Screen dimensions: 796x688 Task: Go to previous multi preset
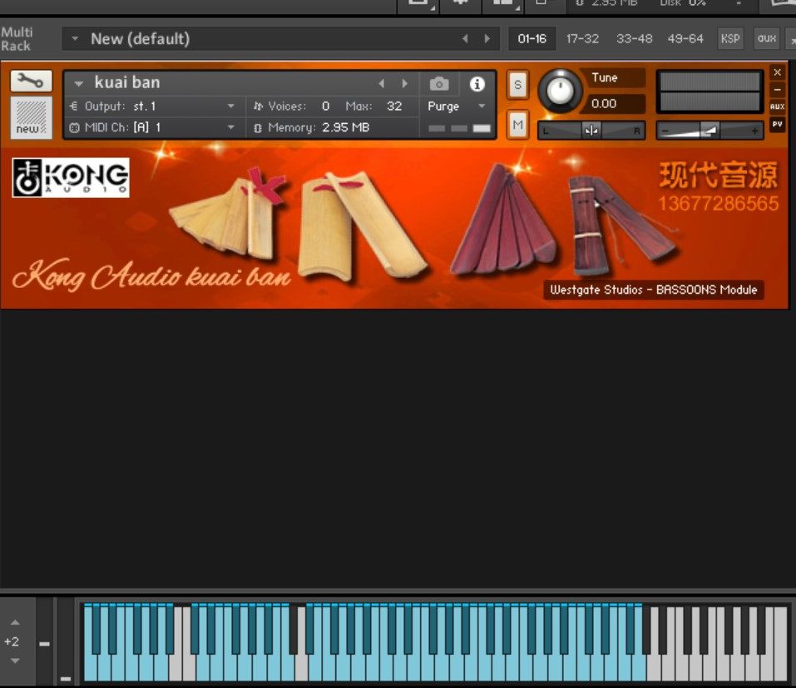click(x=465, y=38)
